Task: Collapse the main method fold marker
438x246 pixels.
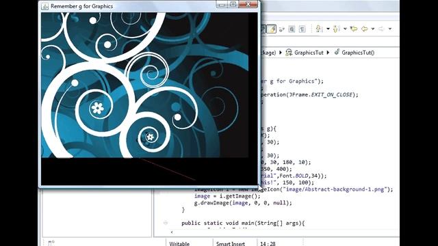Action: [166, 223]
